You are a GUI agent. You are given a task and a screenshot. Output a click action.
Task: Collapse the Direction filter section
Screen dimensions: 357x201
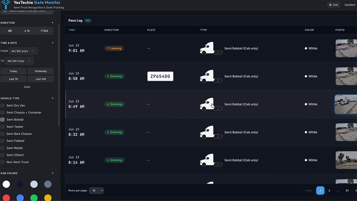point(53,23)
